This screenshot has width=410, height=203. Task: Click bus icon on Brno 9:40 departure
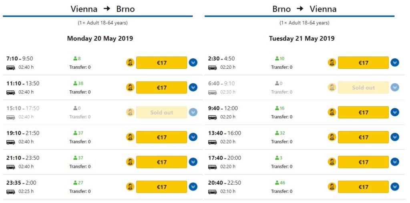(x=212, y=117)
